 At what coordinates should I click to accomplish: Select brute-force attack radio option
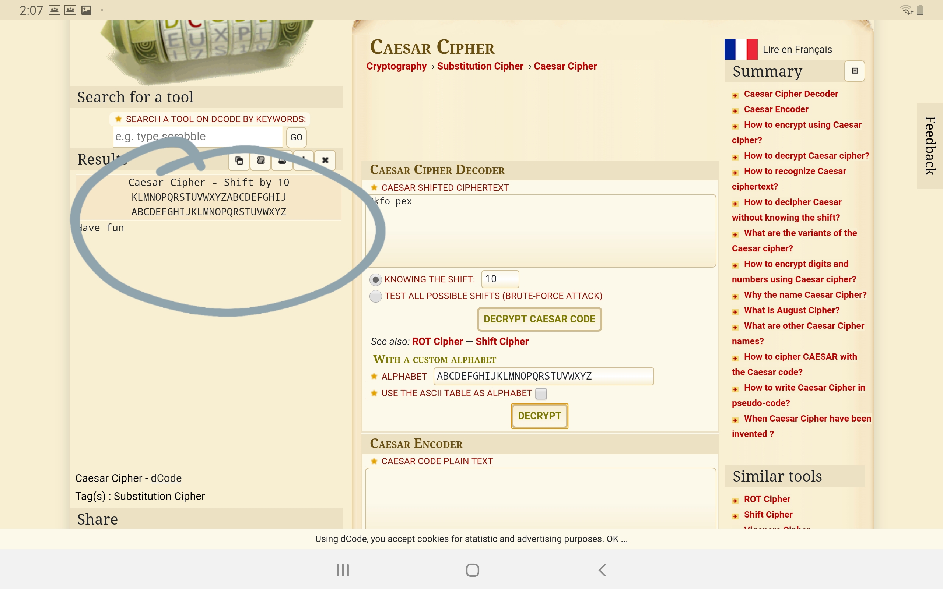(375, 296)
